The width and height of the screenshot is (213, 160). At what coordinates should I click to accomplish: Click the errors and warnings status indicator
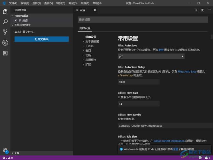[x=8, y=158]
